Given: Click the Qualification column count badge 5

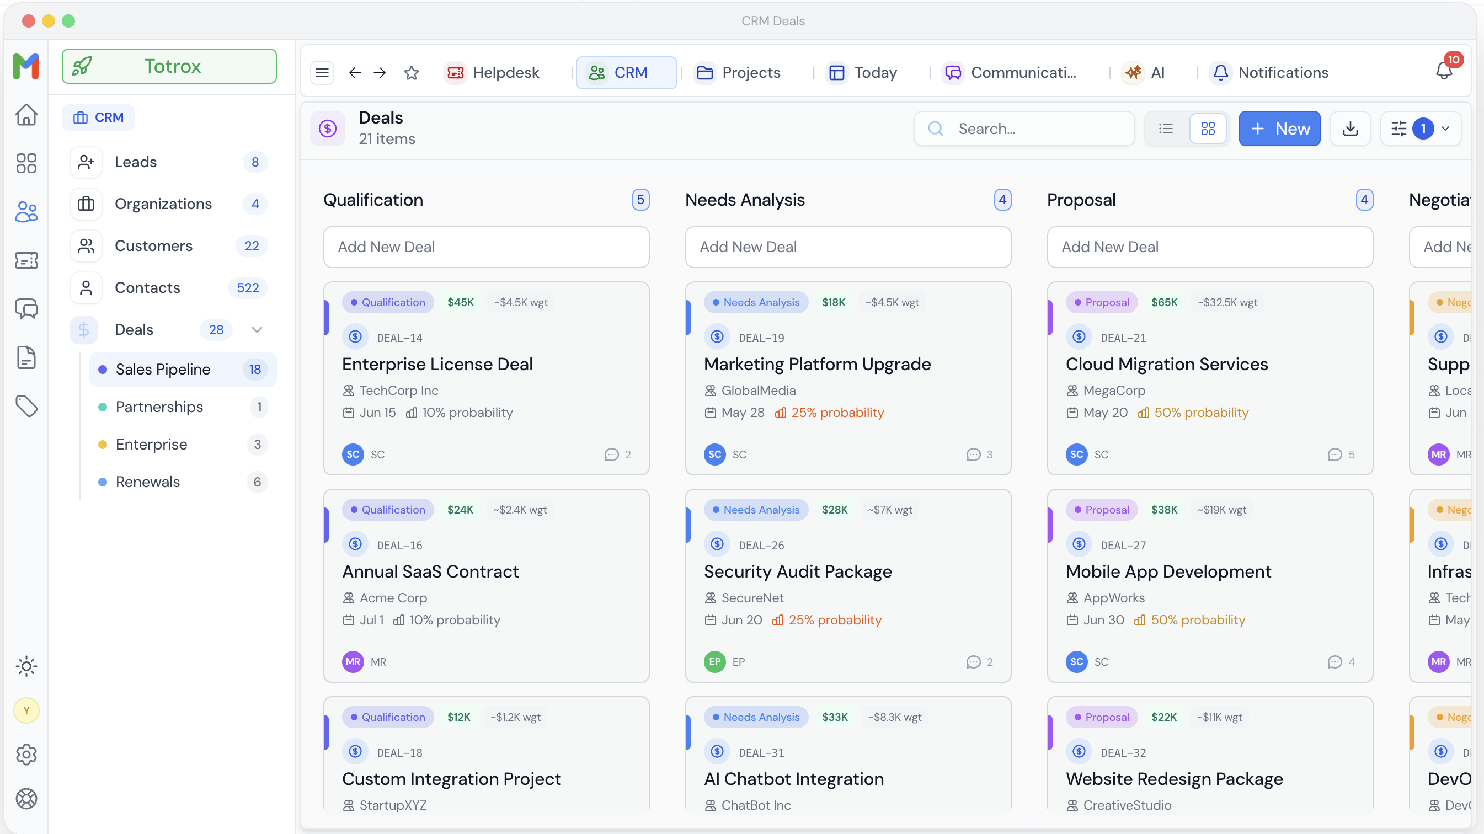Looking at the screenshot, I should [x=640, y=200].
